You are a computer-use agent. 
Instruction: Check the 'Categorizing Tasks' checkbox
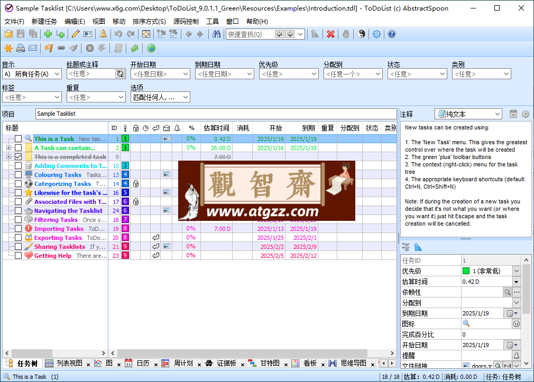(x=19, y=183)
